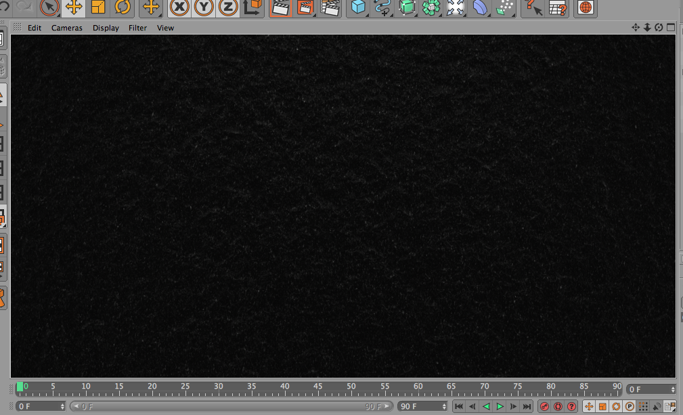683x415 pixels.
Task: Open the white arrows object flyout
Action: [456, 7]
